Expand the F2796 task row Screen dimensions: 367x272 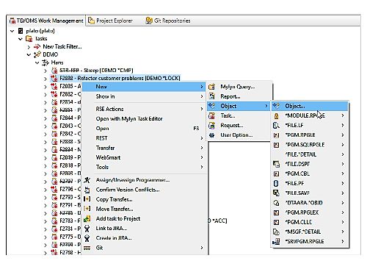point(46,190)
